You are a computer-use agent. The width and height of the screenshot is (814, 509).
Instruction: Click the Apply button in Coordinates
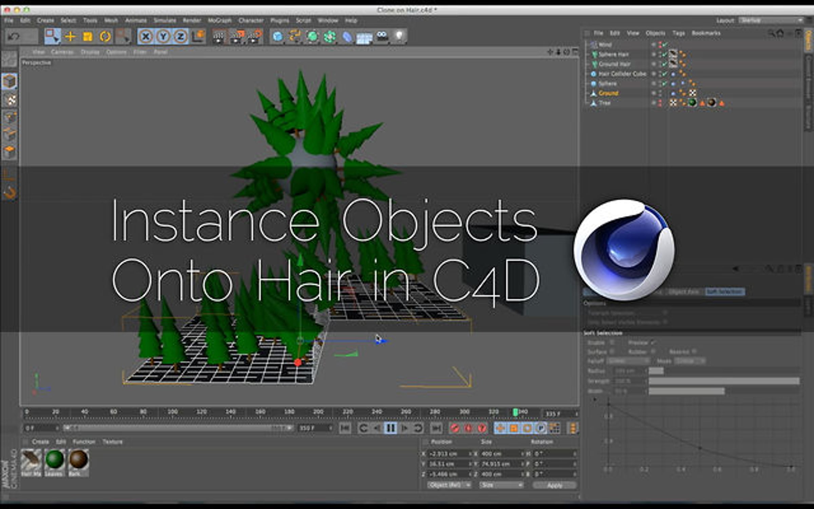555,485
